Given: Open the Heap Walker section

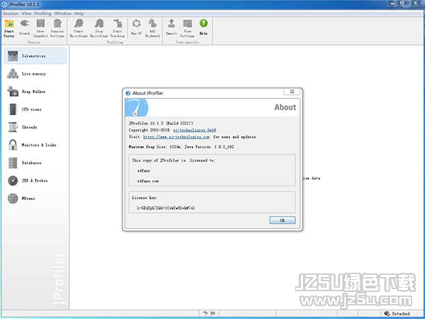Looking at the screenshot, I should [x=35, y=91].
